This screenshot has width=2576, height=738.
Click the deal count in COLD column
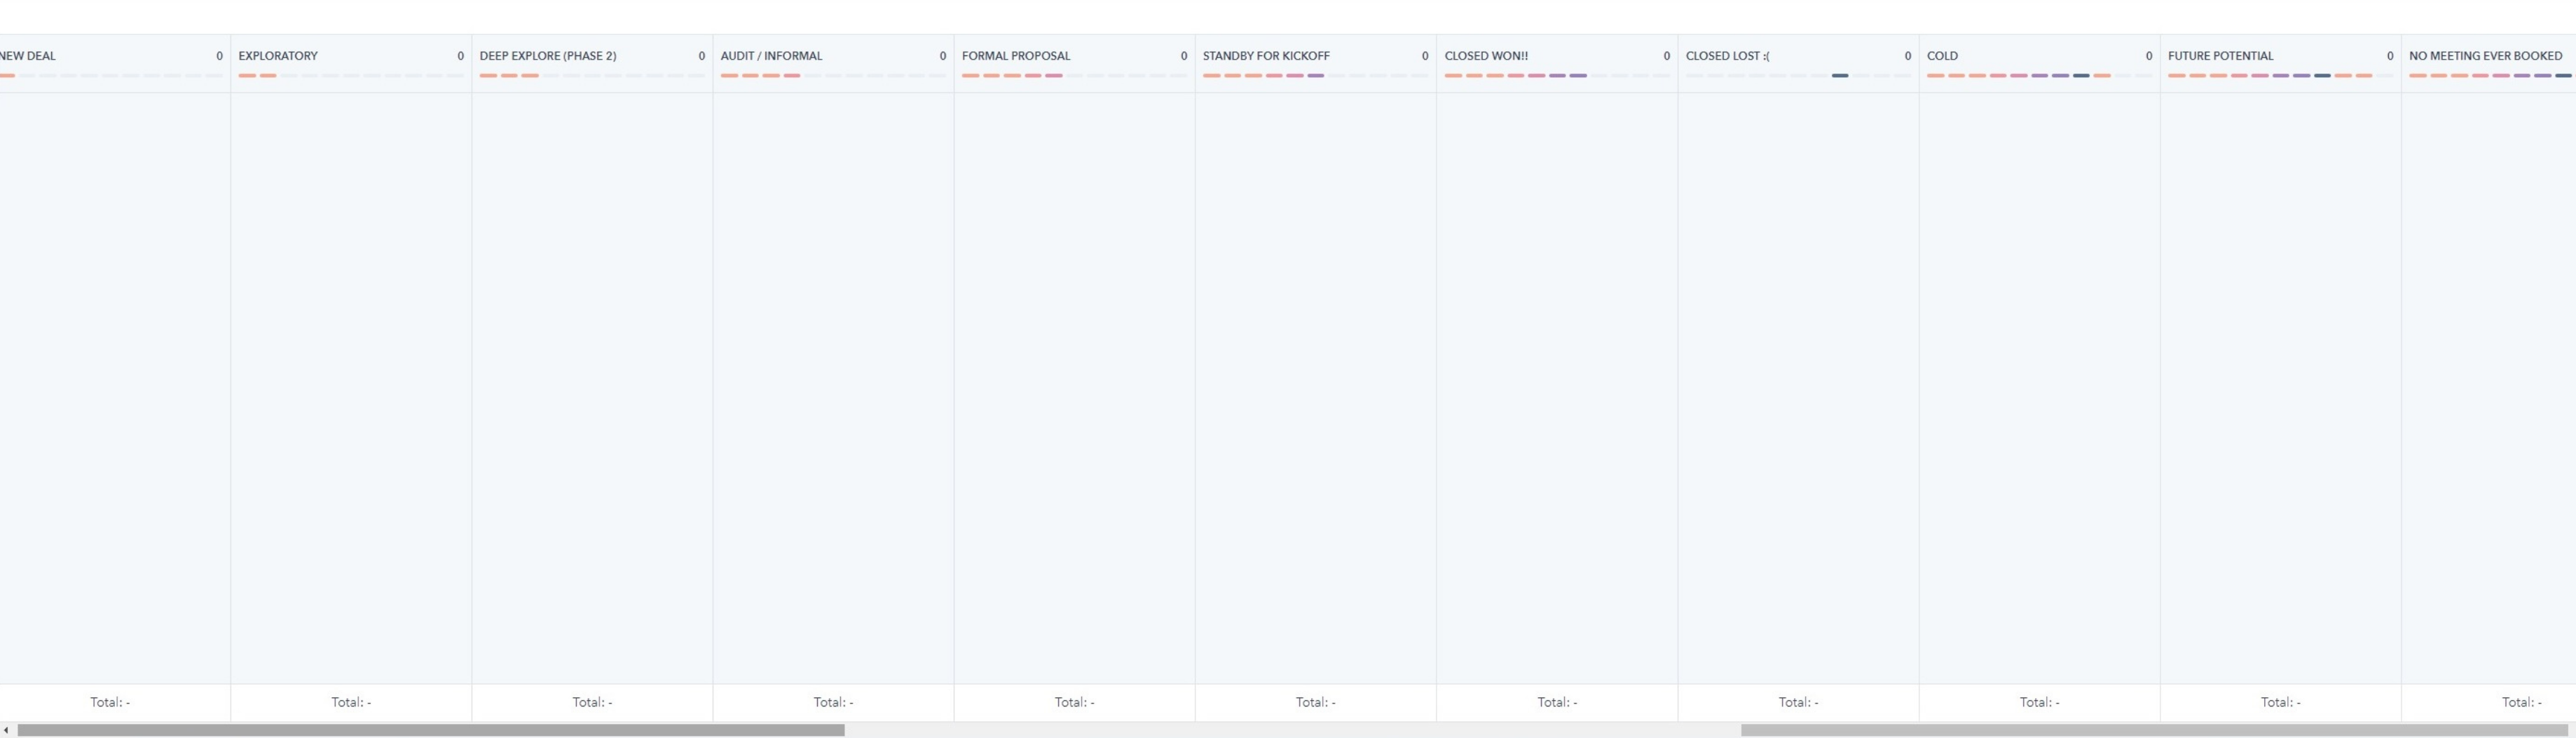[2148, 56]
